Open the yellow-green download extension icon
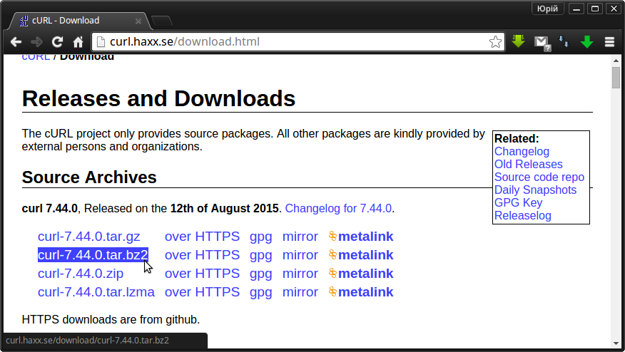The width and height of the screenshot is (625, 352). coord(518,41)
